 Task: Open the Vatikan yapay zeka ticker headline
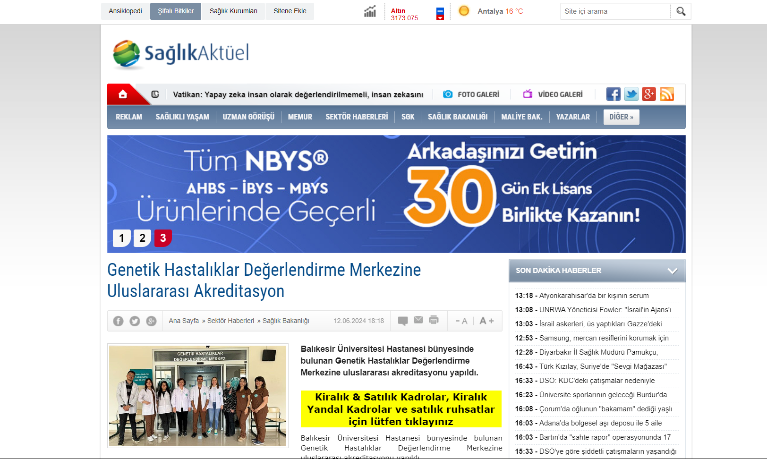pos(298,95)
